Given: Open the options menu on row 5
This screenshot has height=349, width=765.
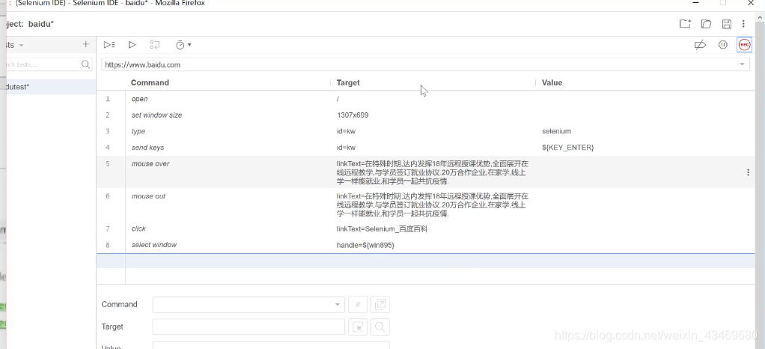Looking at the screenshot, I should [748, 172].
